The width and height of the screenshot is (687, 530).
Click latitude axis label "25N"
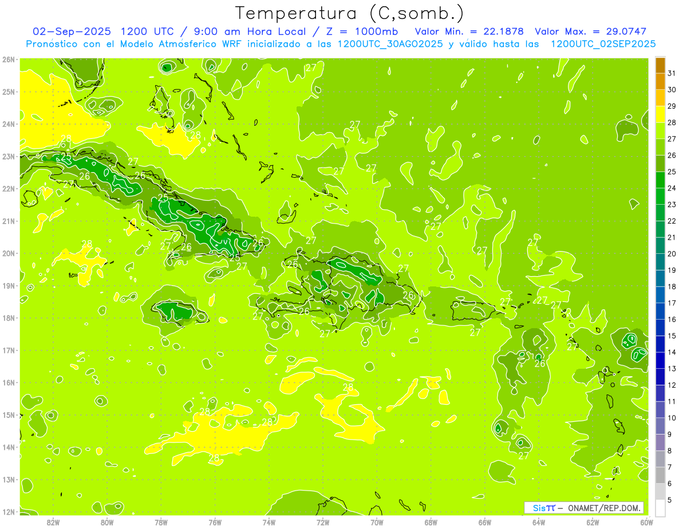point(9,91)
